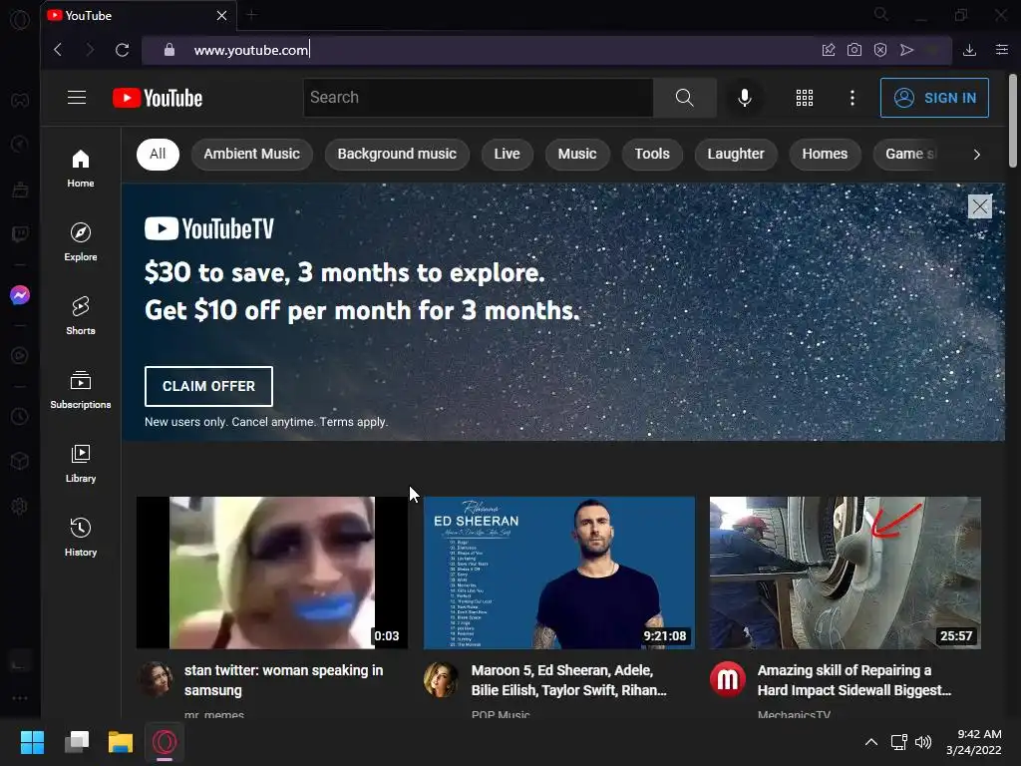Open a new tab with plus button
1021x766 pixels.
pyautogui.click(x=252, y=15)
